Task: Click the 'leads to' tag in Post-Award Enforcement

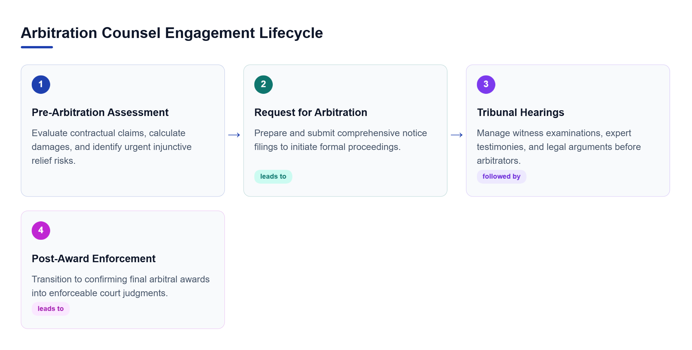Action: 51,309
